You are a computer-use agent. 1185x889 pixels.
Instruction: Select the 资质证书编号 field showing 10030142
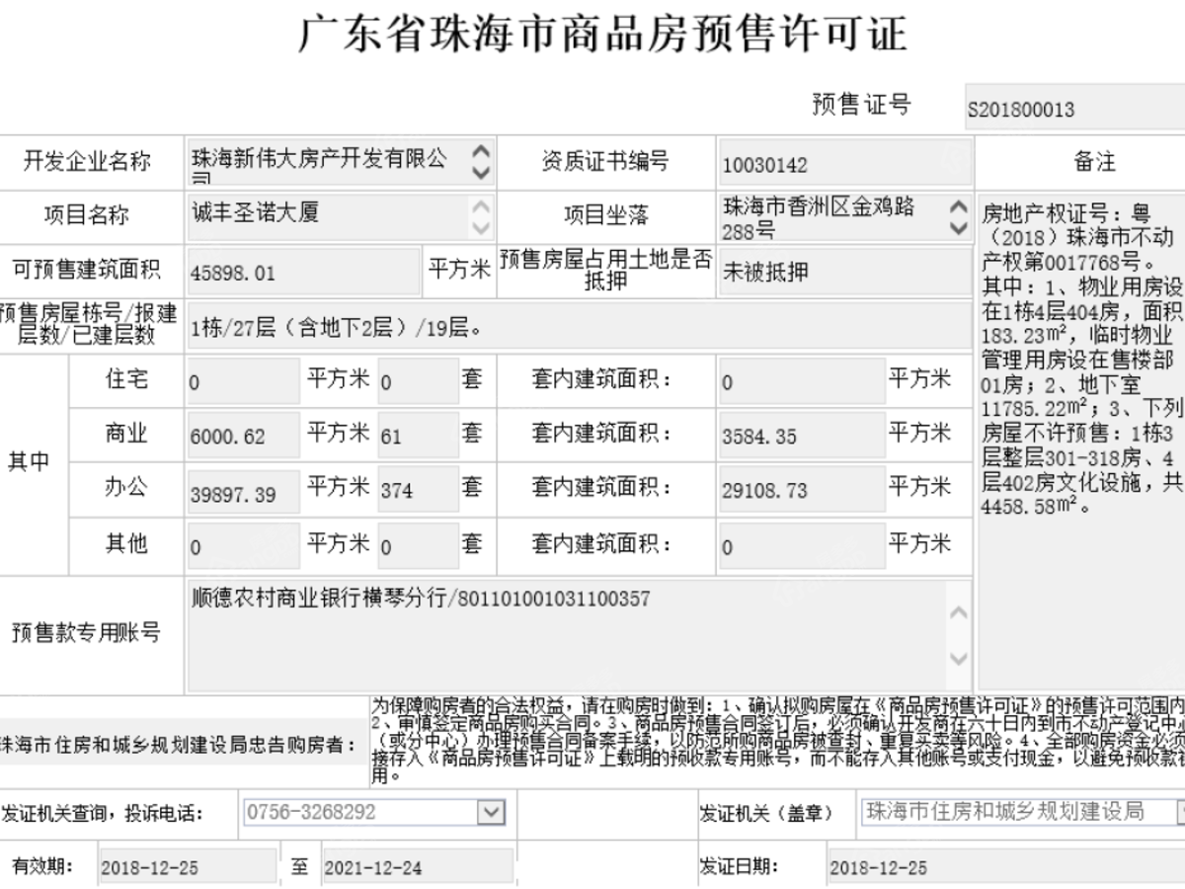(844, 162)
